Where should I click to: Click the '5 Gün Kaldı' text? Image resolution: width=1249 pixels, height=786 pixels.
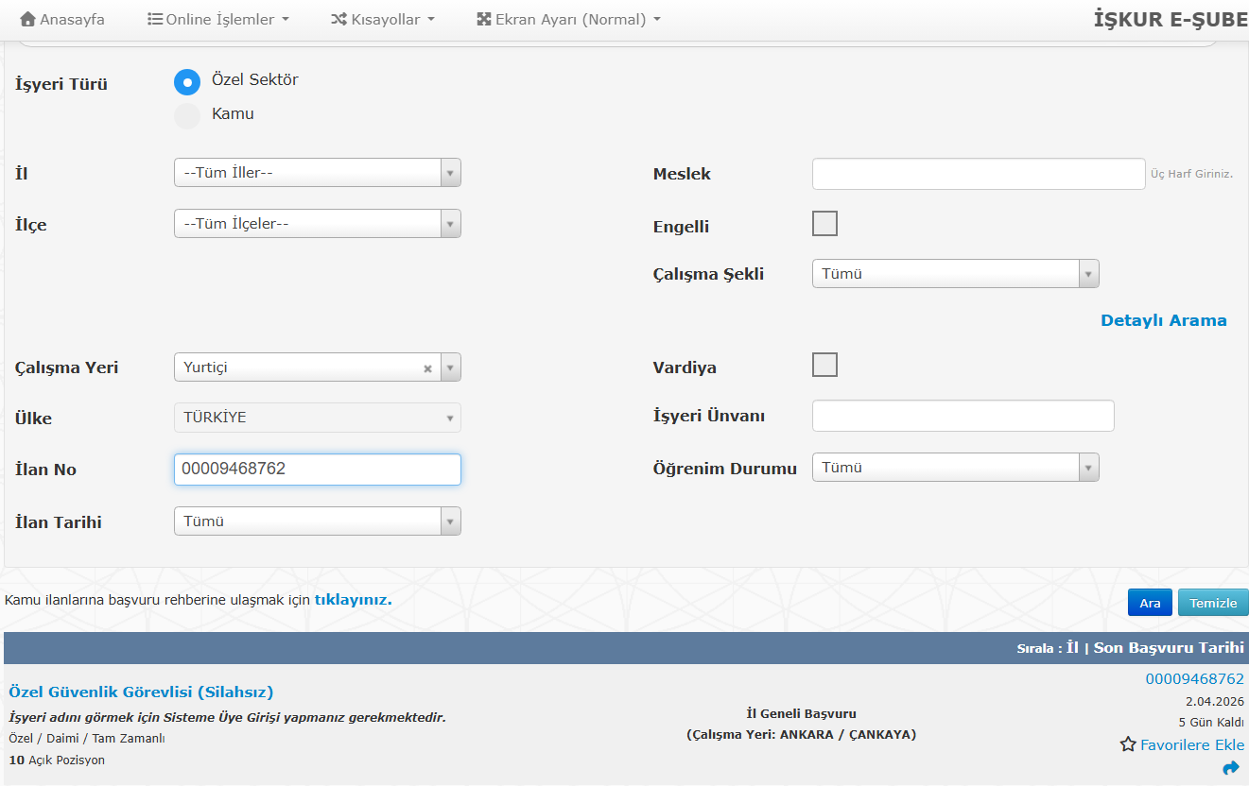tap(1211, 723)
